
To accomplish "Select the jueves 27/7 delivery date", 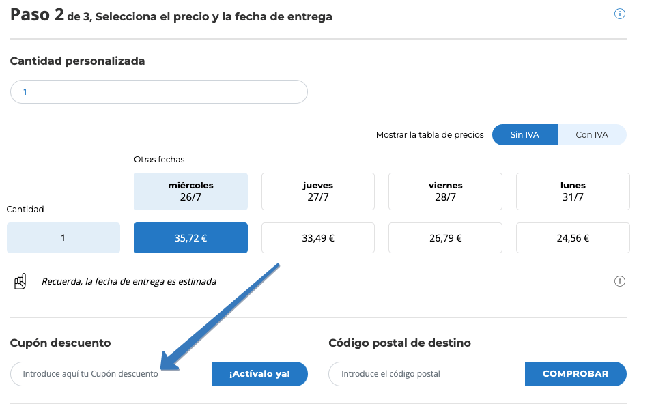I will pyautogui.click(x=317, y=191).
